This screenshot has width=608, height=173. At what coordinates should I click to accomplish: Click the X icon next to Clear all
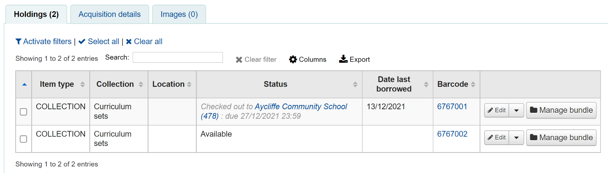pyautogui.click(x=129, y=41)
